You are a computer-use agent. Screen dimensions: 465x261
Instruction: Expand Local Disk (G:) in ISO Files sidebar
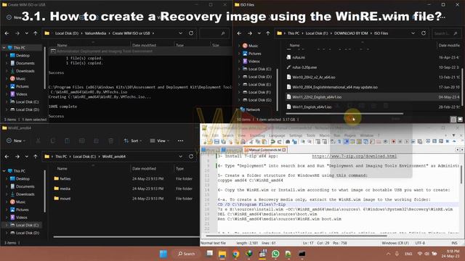239,100
